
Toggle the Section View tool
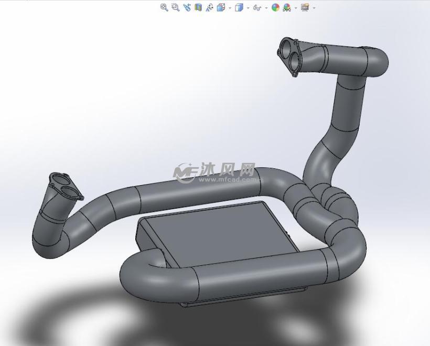click(x=198, y=7)
